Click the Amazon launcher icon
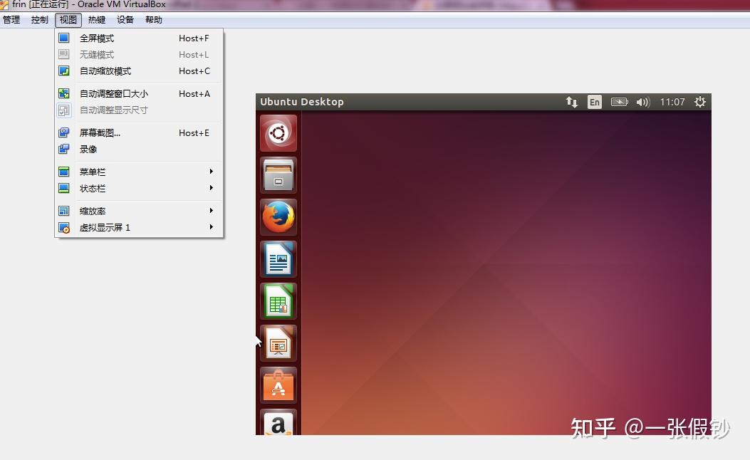Viewport: 750px width, 460px height. tap(278, 424)
